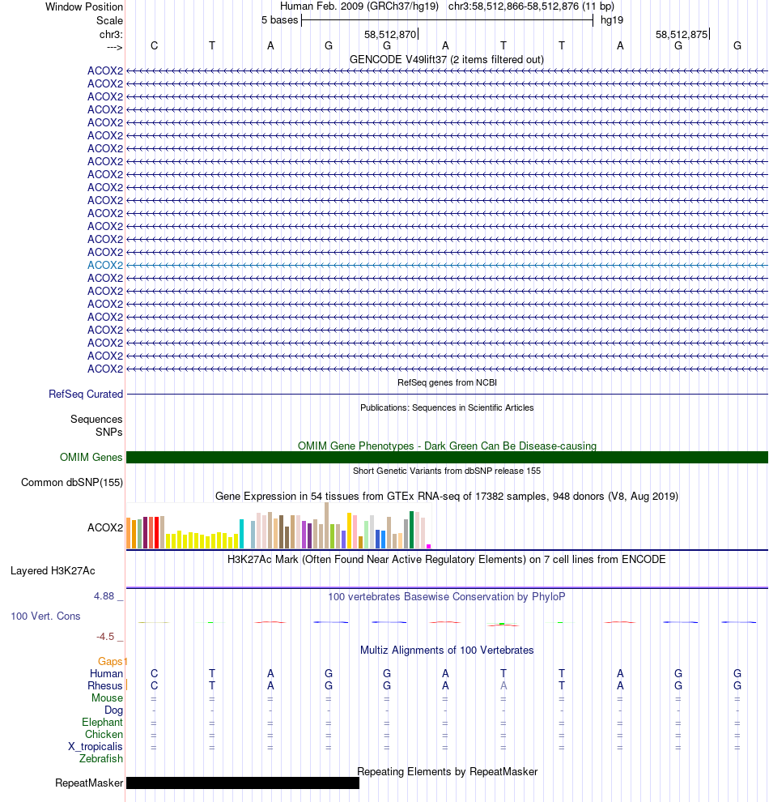Click the 'Window Position' label
The image size is (769, 802).
point(84,7)
